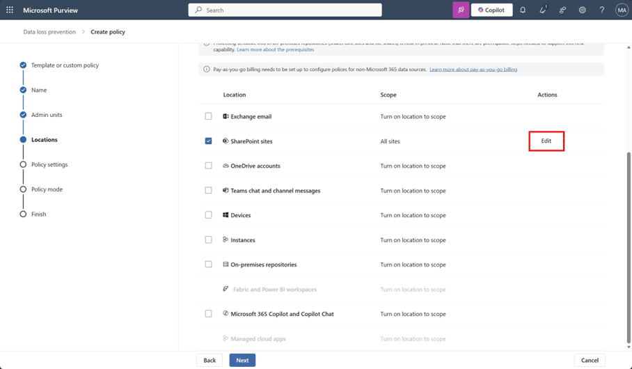Screen dimensions: 632x369
Task: Click the help question mark icon
Action: coord(602,10)
